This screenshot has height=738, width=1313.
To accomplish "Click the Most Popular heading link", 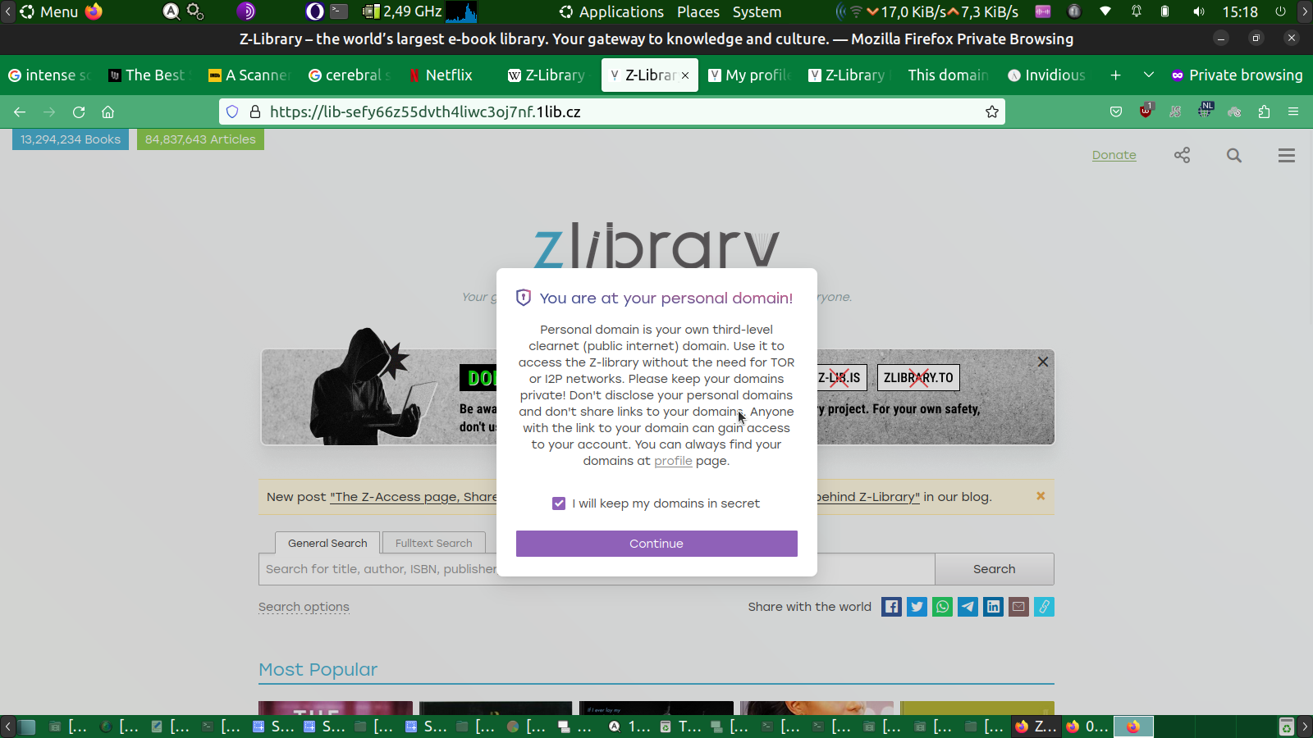I will (x=318, y=670).
